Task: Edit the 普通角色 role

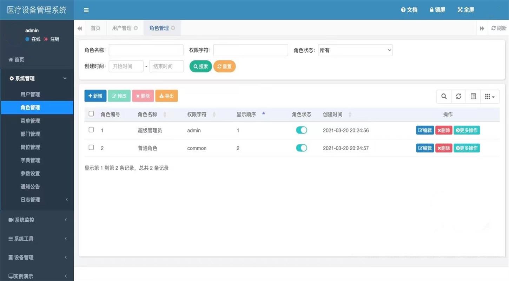Action: pos(425,148)
